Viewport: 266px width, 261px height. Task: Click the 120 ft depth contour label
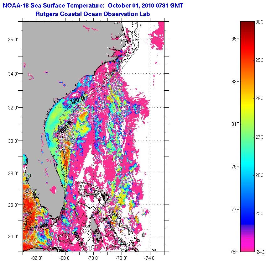[77, 100]
